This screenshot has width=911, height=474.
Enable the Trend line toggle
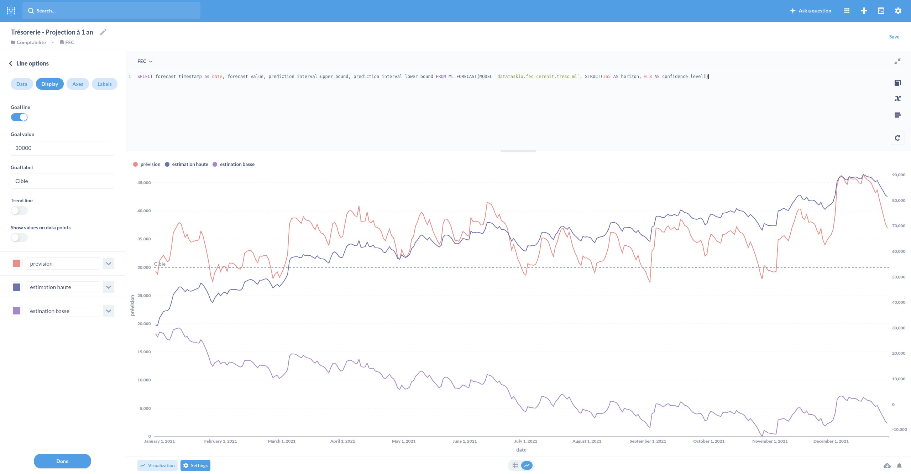pyautogui.click(x=19, y=210)
